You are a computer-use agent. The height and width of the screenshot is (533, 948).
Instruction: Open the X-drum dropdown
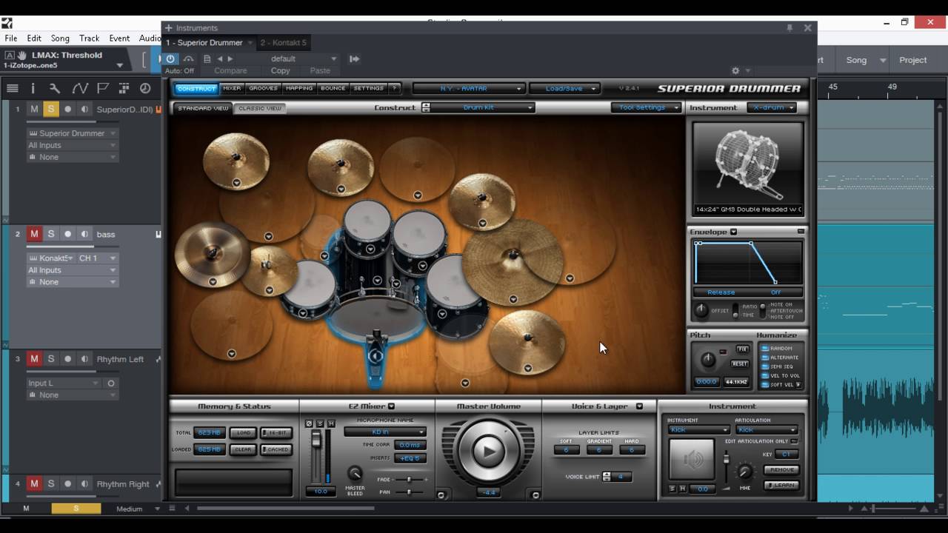click(x=772, y=107)
